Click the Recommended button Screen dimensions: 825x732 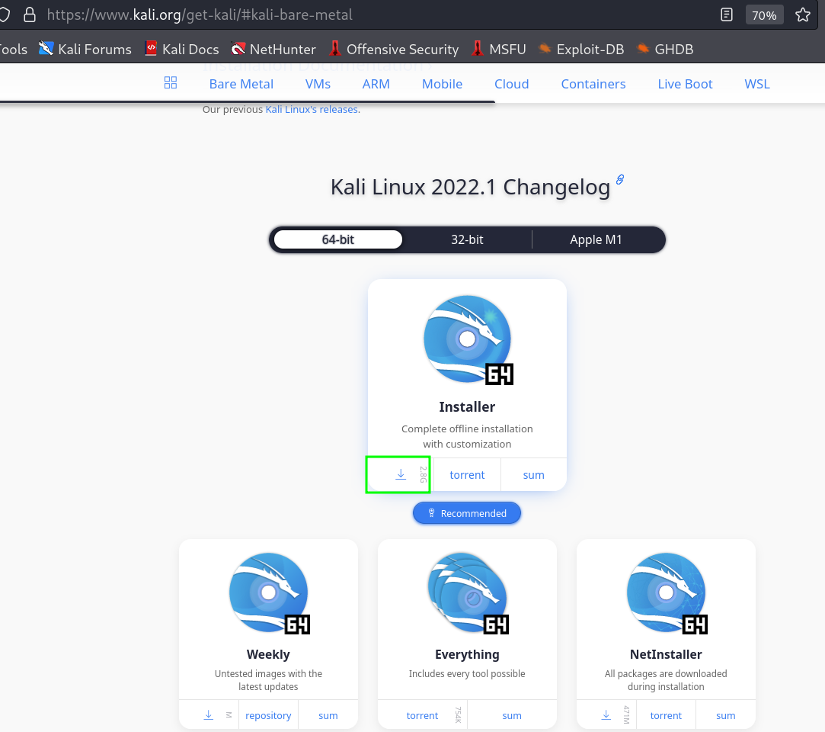466,512
